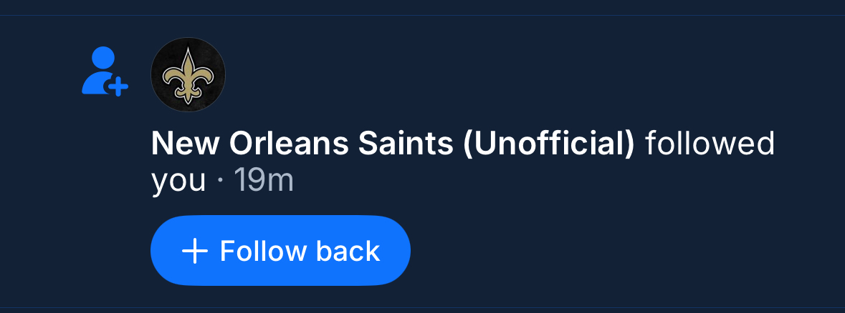Click the right end of the Follow back pill
Image resolution: width=845 pixels, height=313 pixels.
click(395, 252)
